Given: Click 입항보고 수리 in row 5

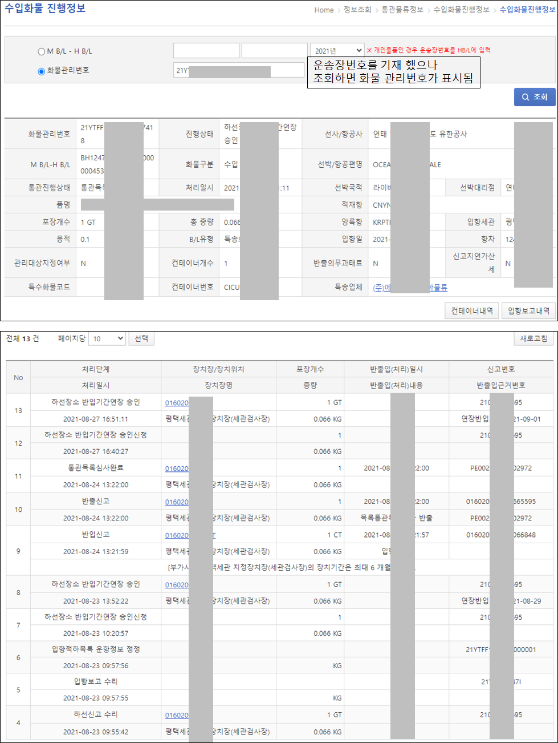Looking at the screenshot, I should click(96, 681).
